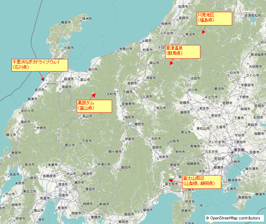Select the red arrow near 千里浜 coast

(x=42, y=79)
